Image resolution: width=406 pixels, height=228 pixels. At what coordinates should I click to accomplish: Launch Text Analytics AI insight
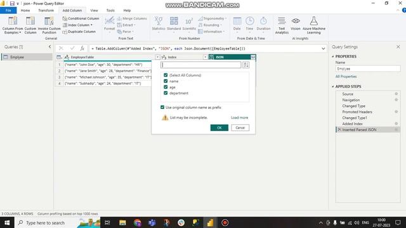tap(282, 25)
